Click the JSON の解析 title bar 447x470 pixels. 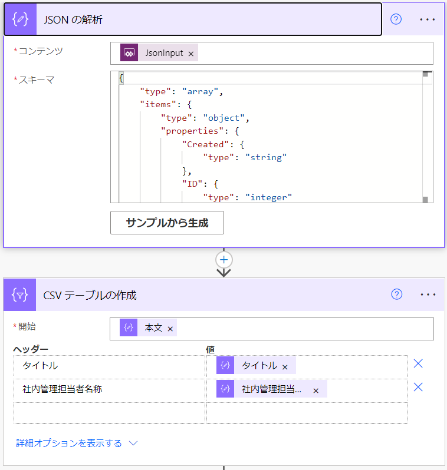(193, 19)
